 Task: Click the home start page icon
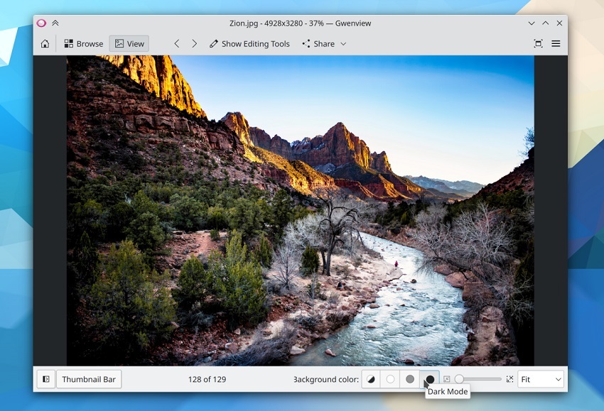45,44
